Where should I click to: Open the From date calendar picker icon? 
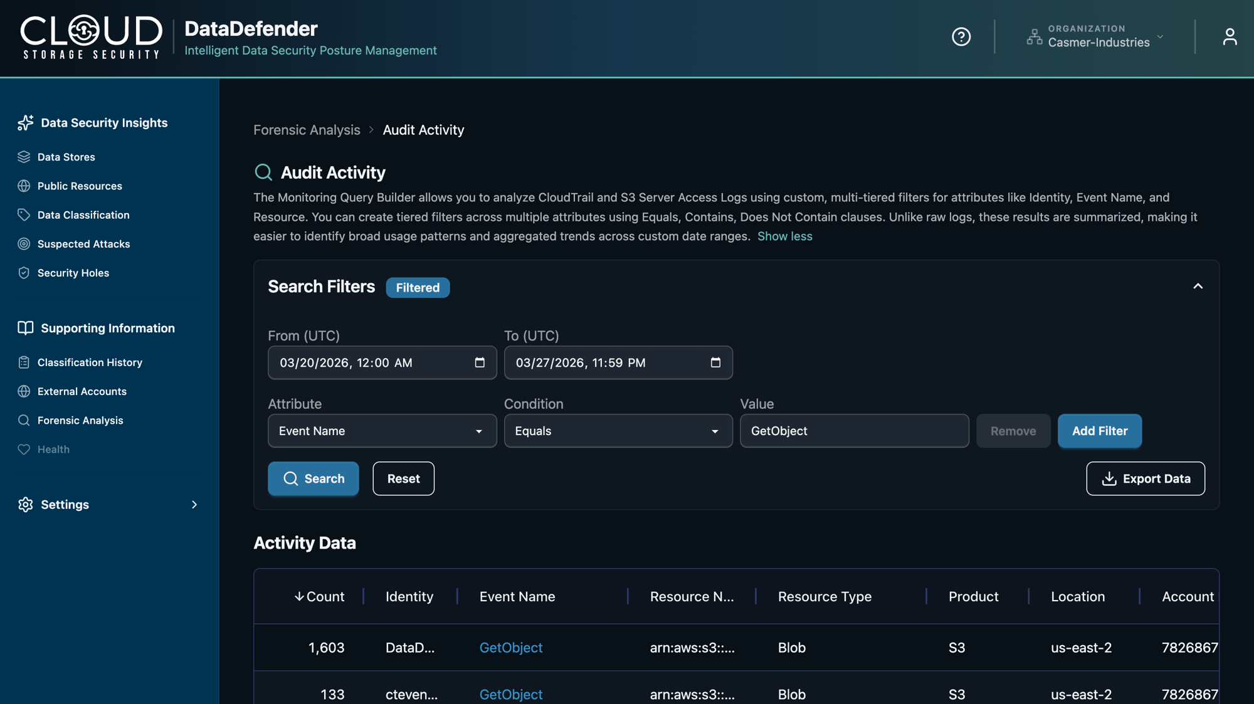(x=480, y=362)
